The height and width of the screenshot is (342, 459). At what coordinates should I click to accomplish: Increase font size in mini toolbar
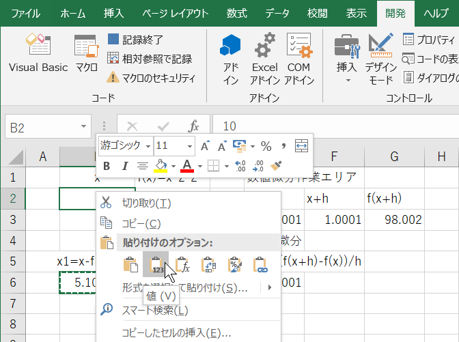pyautogui.click(x=205, y=145)
